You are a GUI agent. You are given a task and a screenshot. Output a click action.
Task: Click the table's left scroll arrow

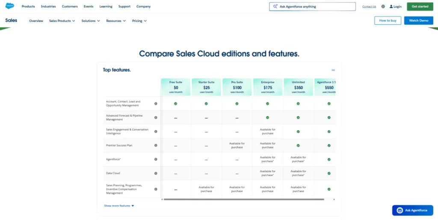(x=162, y=199)
